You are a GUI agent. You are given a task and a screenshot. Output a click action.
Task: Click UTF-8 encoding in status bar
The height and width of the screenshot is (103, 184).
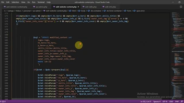coord(165,102)
